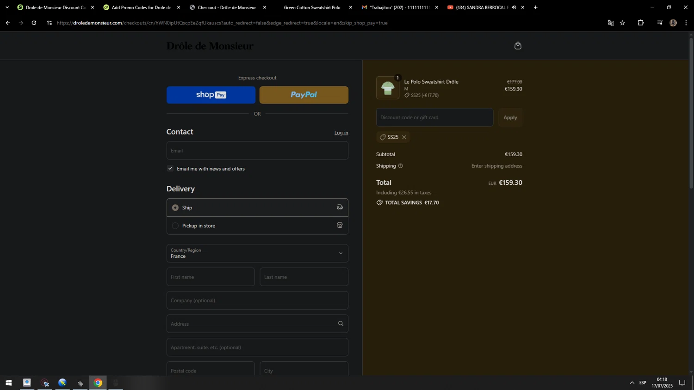This screenshot has height=390, width=694.
Task: Focus the Email input field
Action: 257,151
